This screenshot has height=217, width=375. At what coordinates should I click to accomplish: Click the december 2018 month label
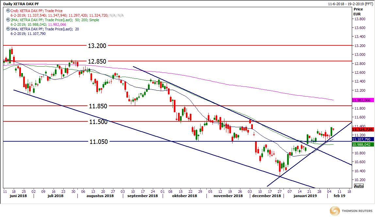(x=267, y=196)
